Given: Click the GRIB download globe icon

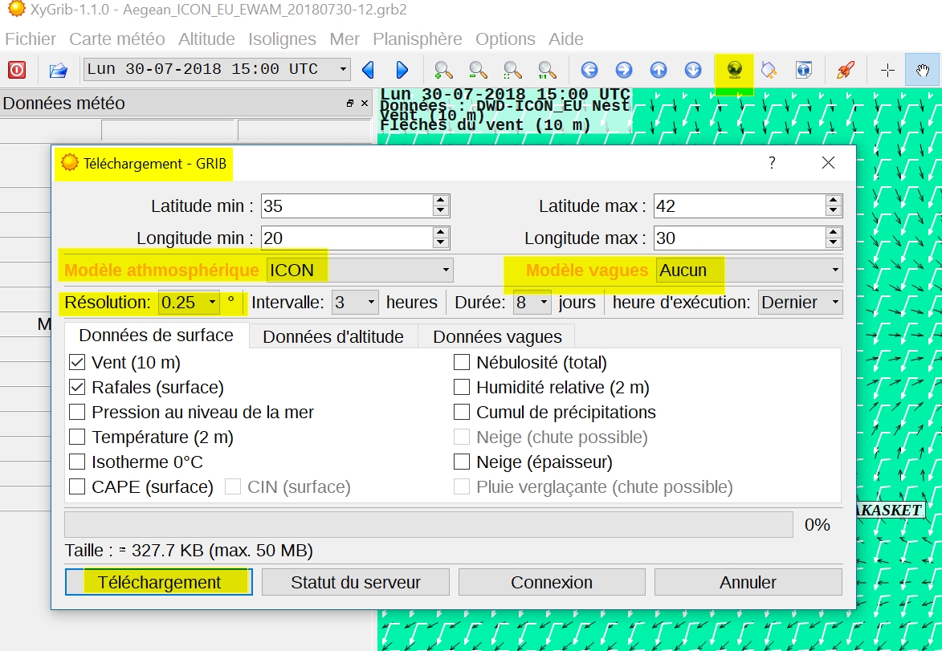Looking at the screenshot, I should click(x=734, y=70).
